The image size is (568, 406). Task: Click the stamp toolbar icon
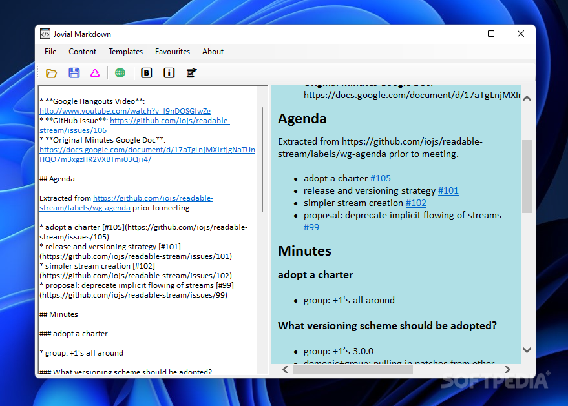(x=191, y=73)
